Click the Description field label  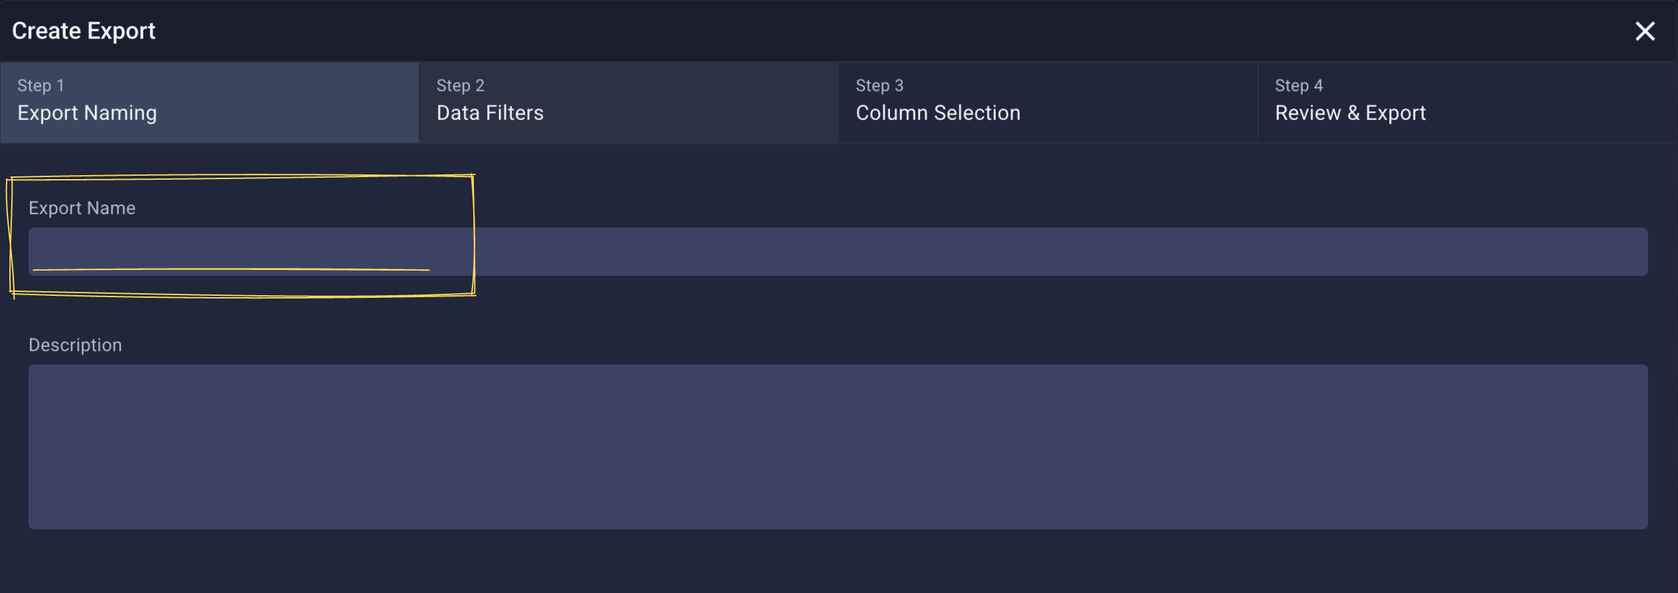[x=75, y=344]
